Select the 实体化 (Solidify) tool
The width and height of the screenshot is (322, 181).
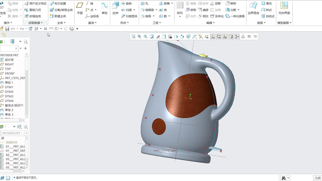(x=217, y=16)
